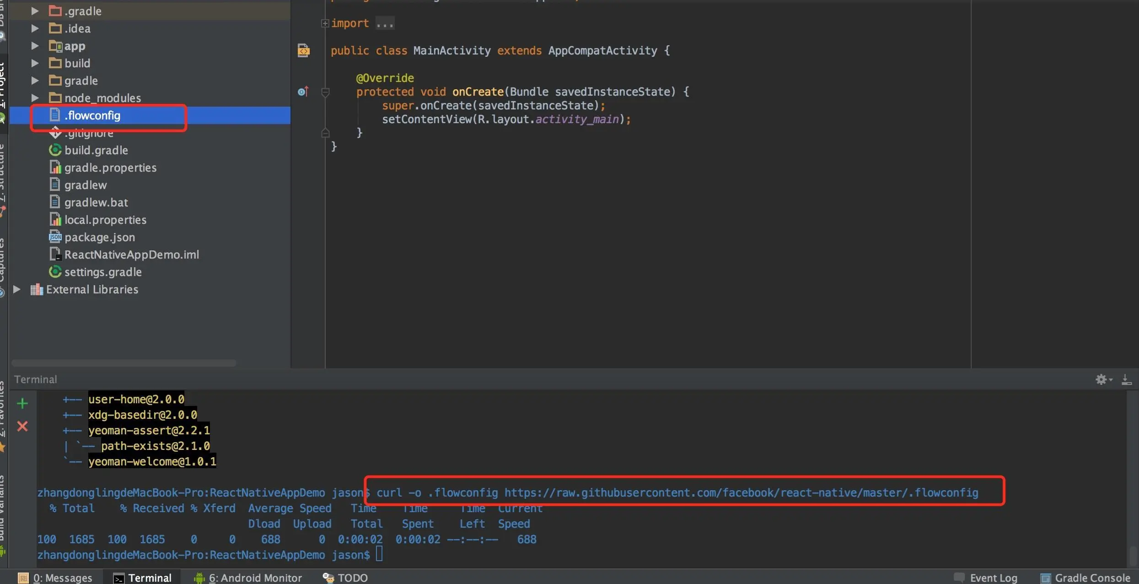1139x584 pixels.
Task: Click the MainActivity class name
Action: (x=451, y=51)
